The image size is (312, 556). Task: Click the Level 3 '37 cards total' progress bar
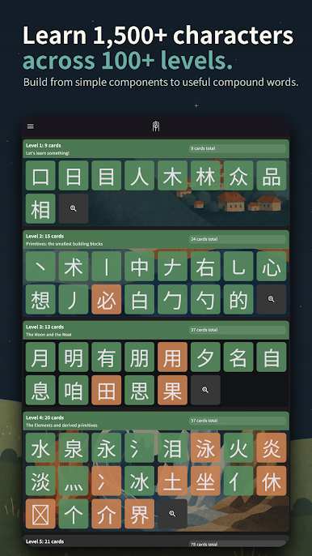click(x=238, y=330)
